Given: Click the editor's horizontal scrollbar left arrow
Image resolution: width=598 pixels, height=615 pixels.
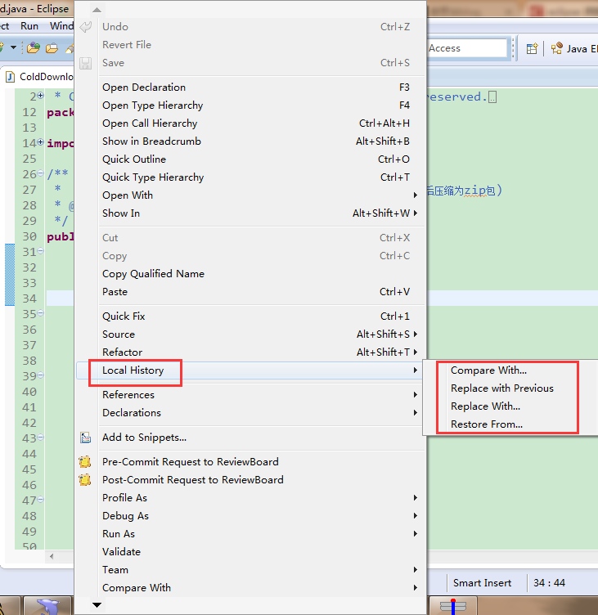Looking at the screenshot, I should click(52, 557).
